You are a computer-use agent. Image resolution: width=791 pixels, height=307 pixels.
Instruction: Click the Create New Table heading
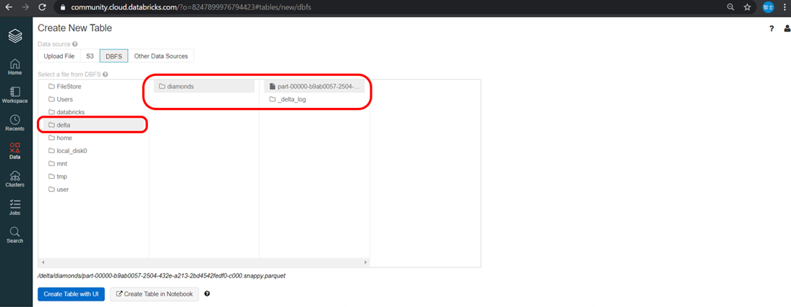click(75, 28)
